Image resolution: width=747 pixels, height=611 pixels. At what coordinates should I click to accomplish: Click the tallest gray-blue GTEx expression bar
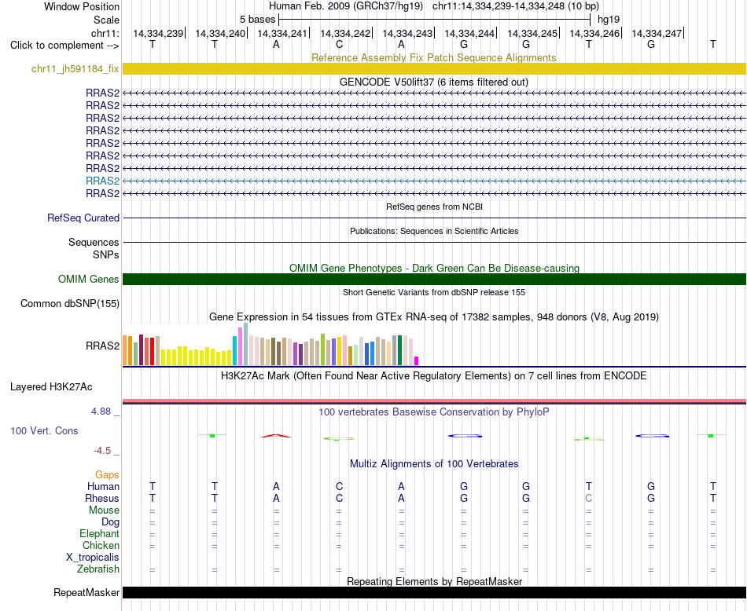(x=246, y=344)
